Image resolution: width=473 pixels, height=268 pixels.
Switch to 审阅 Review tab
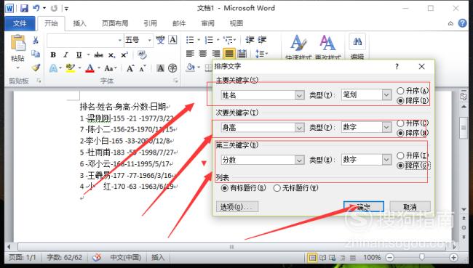[x=208, y=23]
